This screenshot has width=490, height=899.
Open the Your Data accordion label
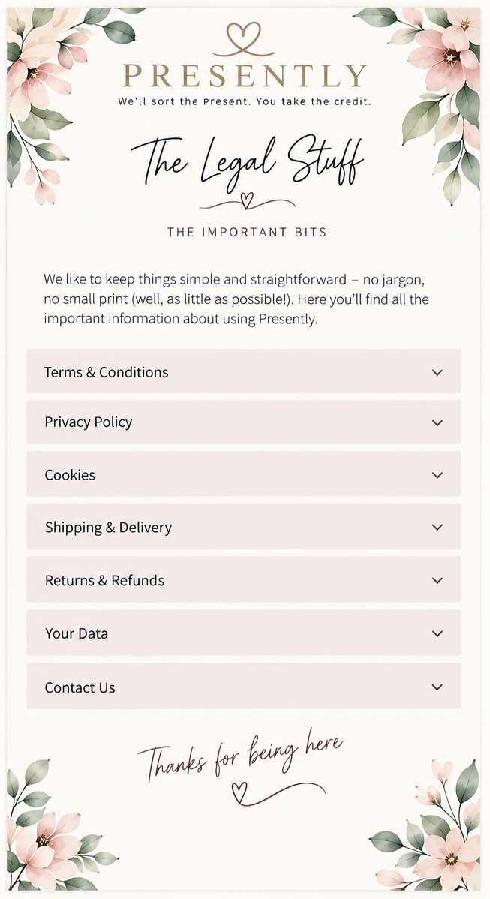pyautogui.click(x=77, y=633)
